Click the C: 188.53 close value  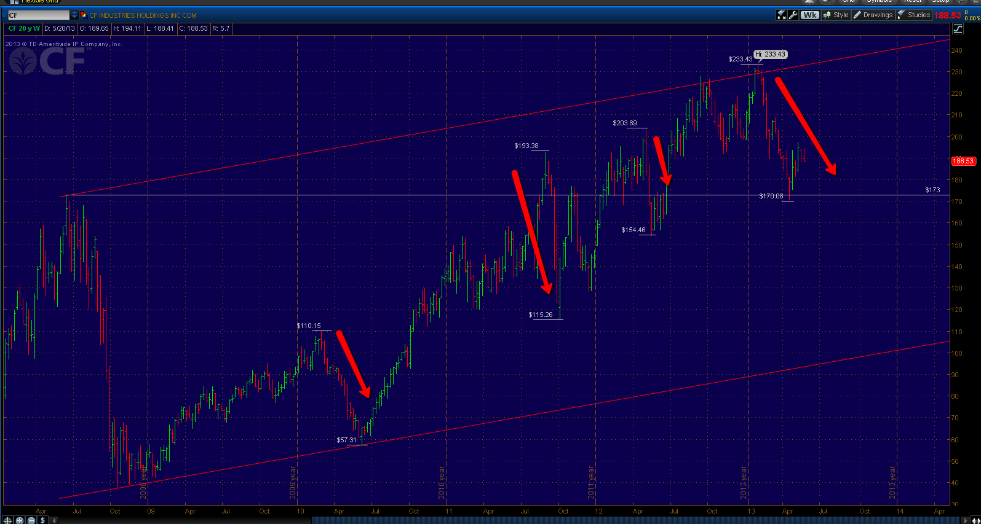tap(193, 28)
